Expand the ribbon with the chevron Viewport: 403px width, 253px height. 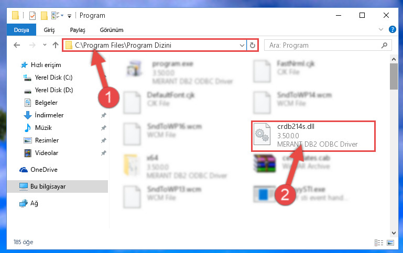point(381,29)
